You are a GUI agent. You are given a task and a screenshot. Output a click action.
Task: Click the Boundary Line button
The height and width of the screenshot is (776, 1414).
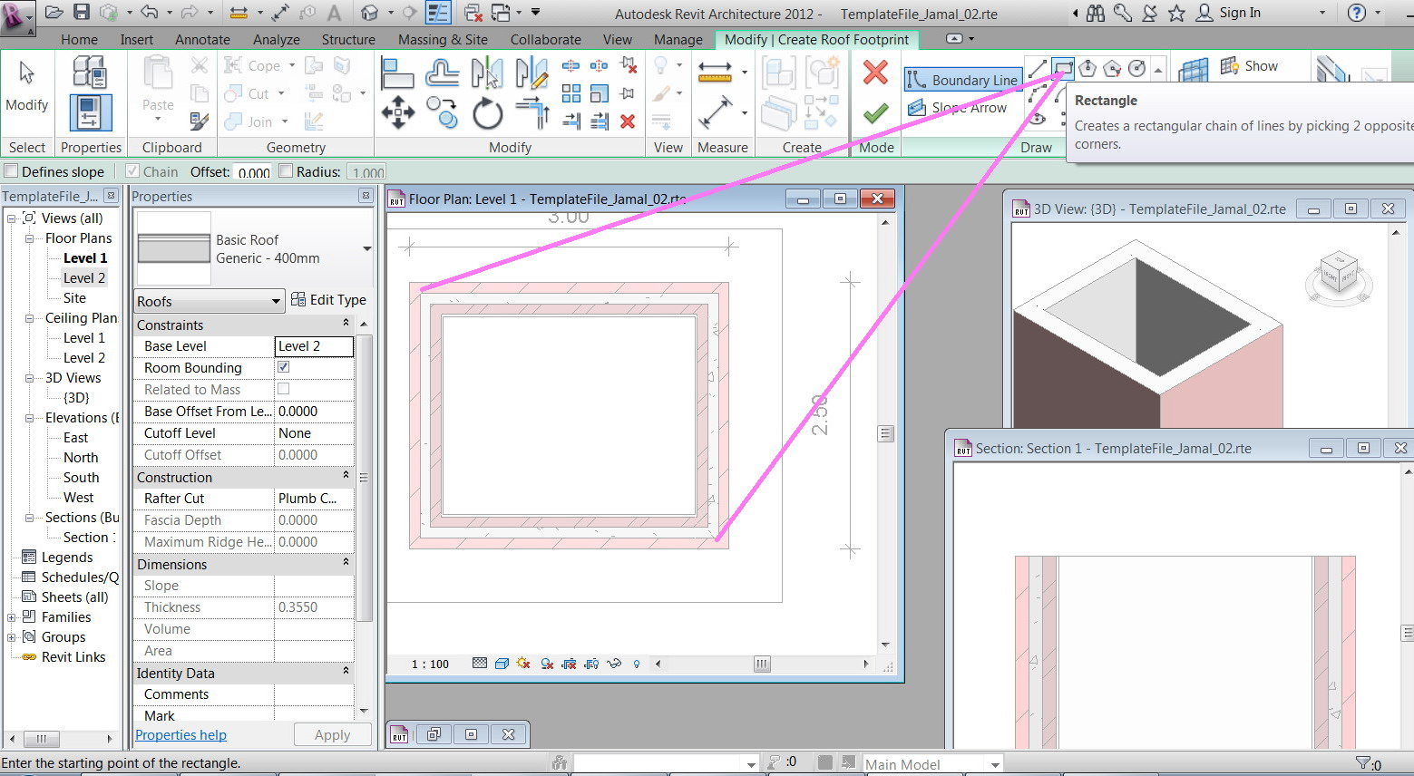[x=962, y=80]
